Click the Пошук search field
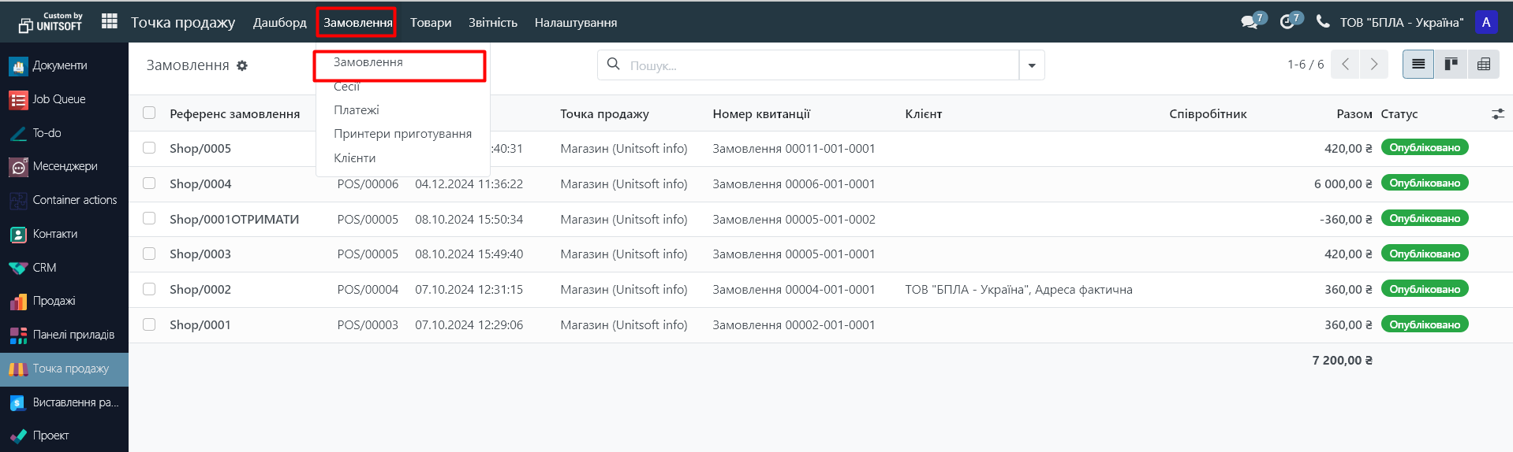The height and width of the screenshot is (452, 1513). pos(820,65)
